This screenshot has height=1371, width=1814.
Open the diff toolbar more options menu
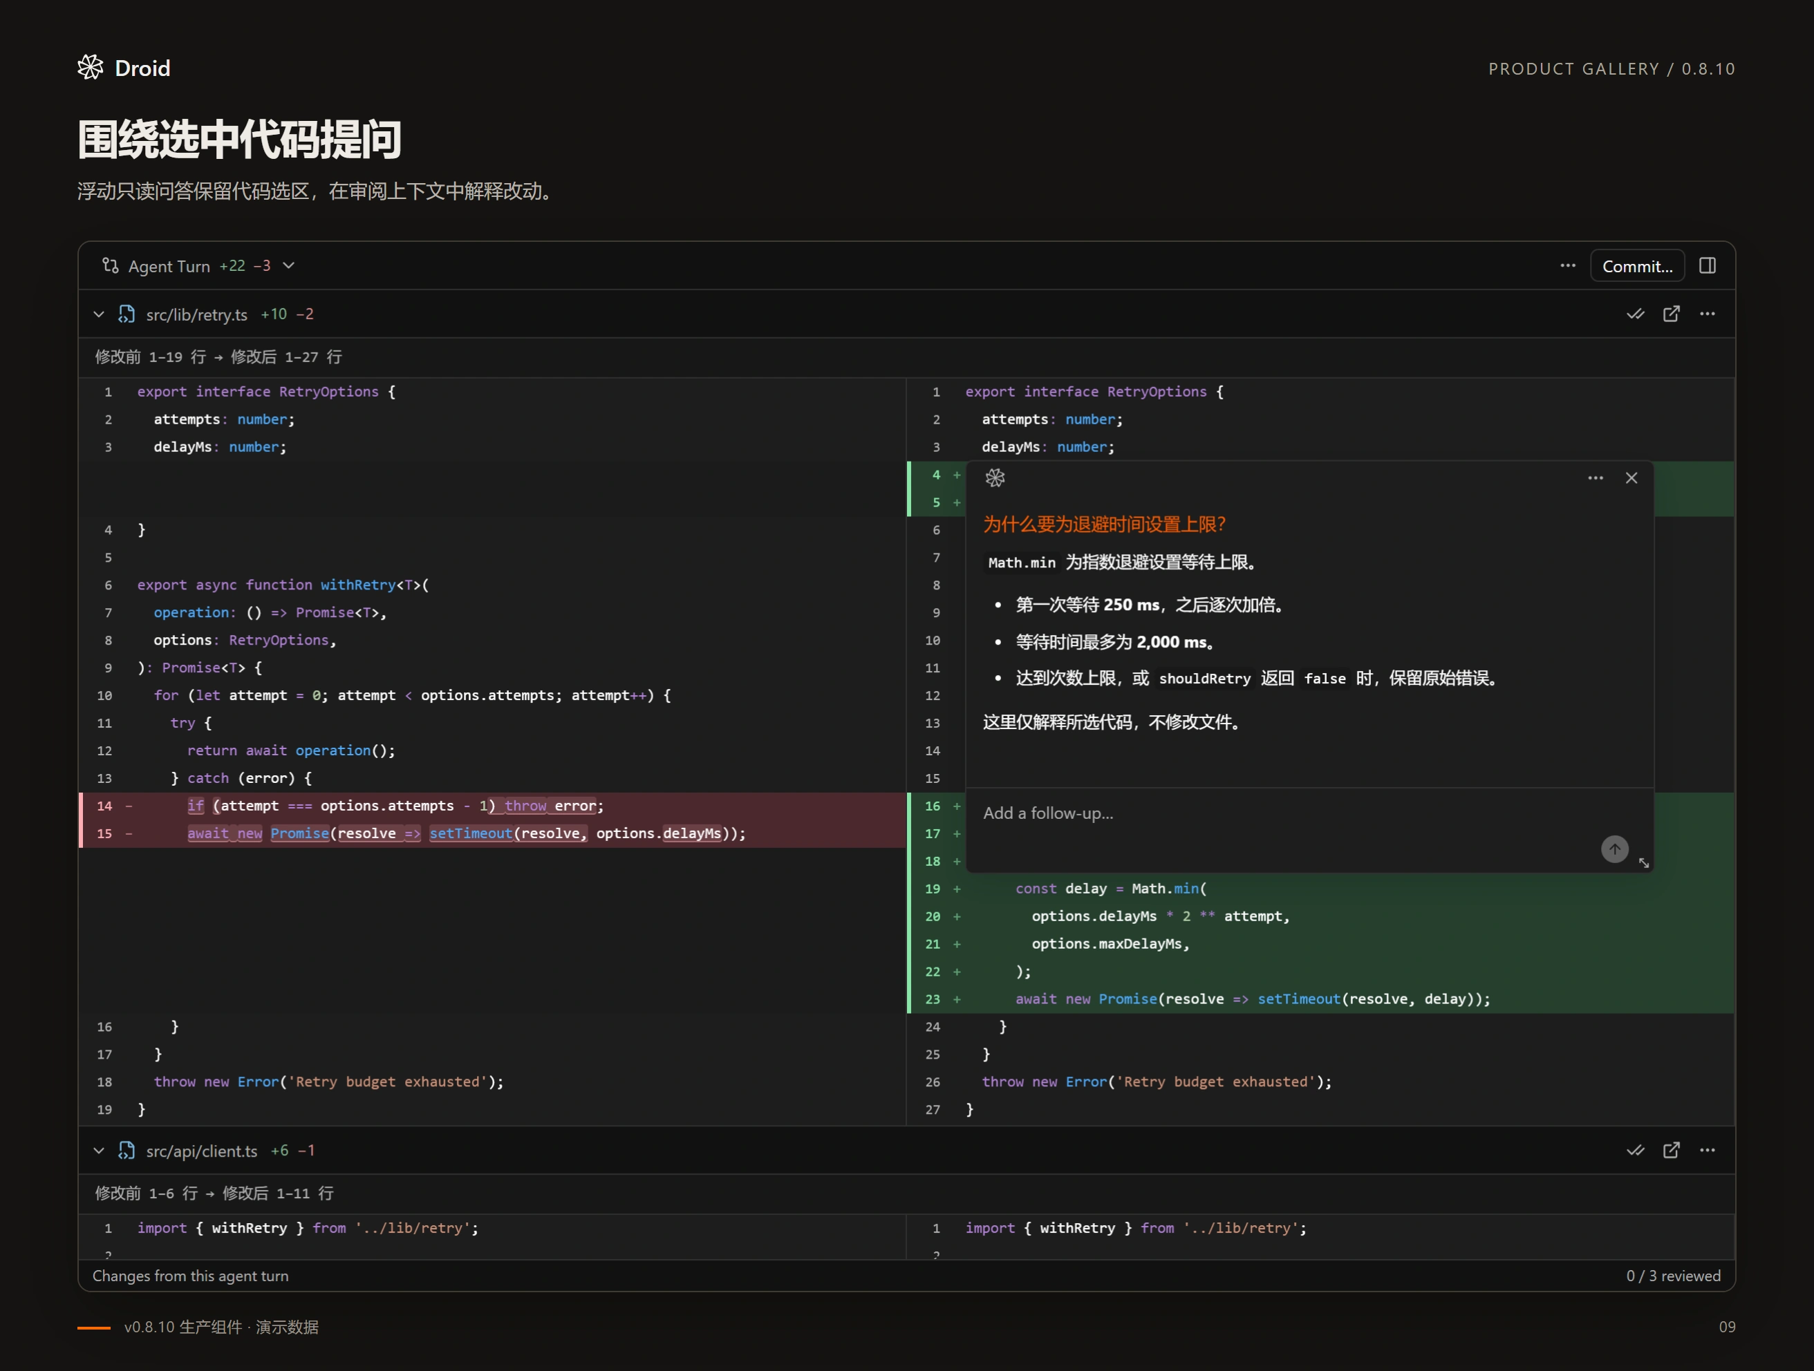pyautogui.click(x=1567, y=265)
